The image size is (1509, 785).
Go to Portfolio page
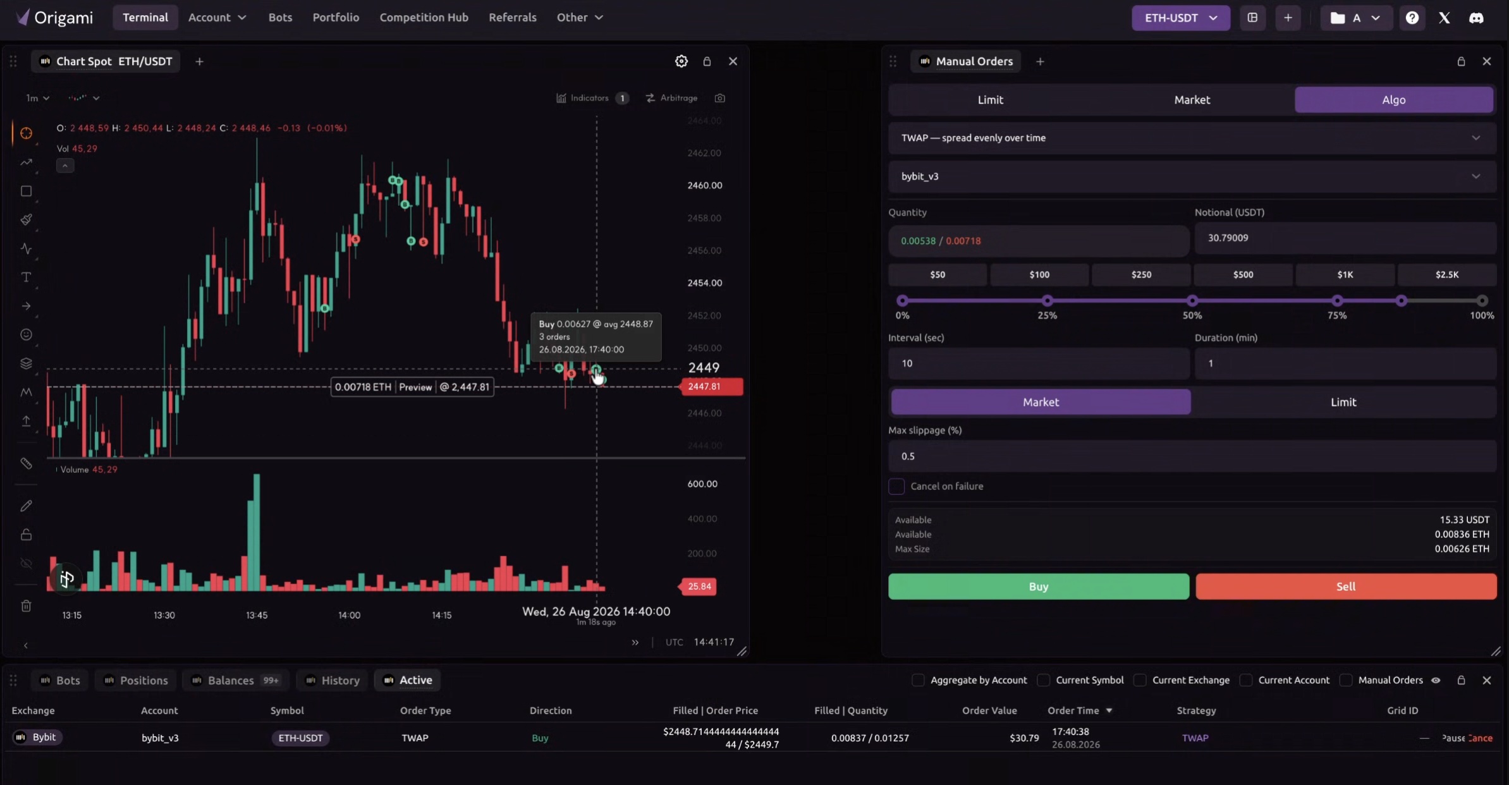336,18
